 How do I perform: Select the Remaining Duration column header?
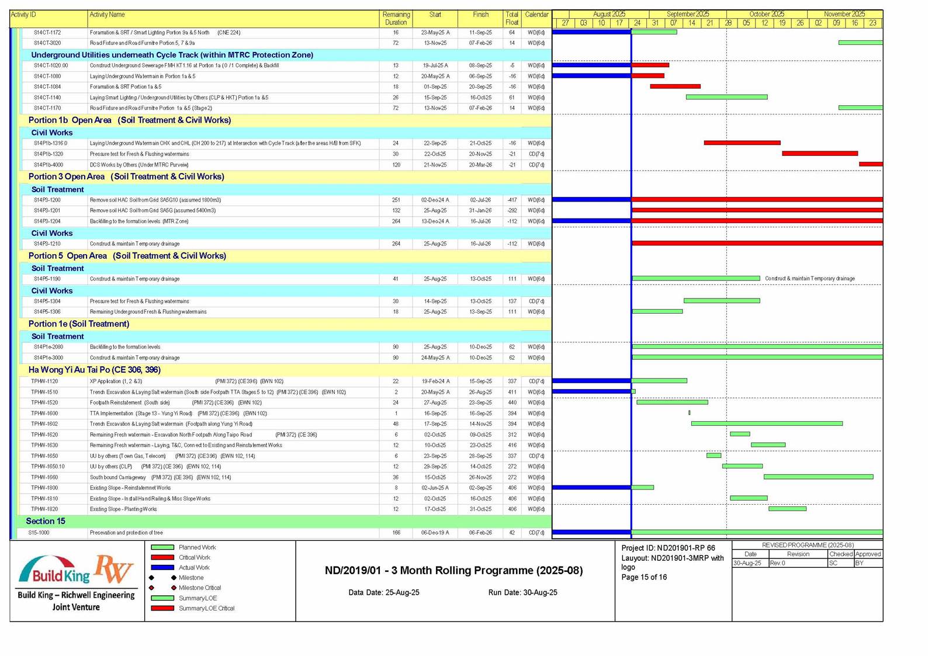point(396,19)
